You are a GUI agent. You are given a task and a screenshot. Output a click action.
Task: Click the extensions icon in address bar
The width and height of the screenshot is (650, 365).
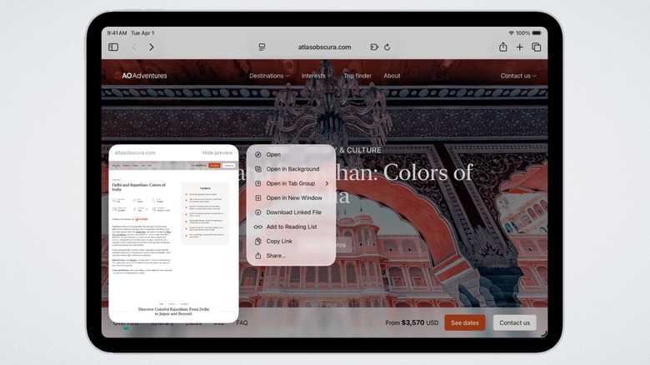pos(374,47)
